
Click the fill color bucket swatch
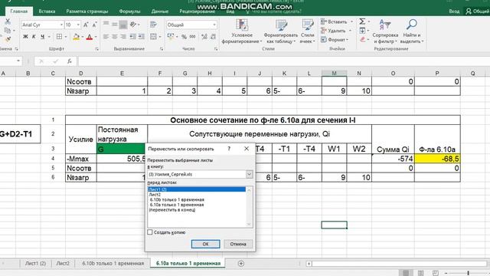(x=76, y=37)
